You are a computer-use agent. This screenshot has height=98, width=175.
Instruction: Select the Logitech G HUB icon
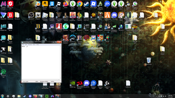tap(107, 84)
